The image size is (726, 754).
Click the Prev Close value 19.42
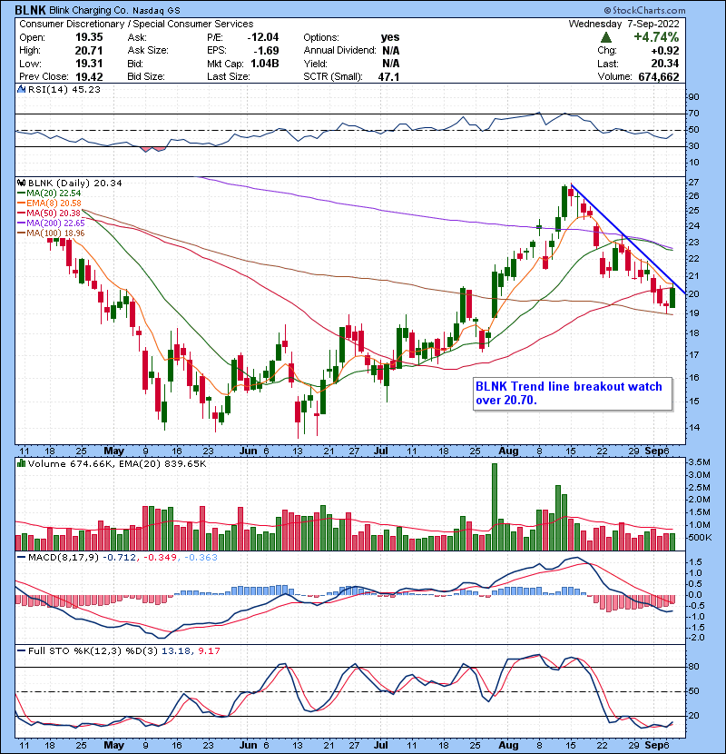point(89,76)
